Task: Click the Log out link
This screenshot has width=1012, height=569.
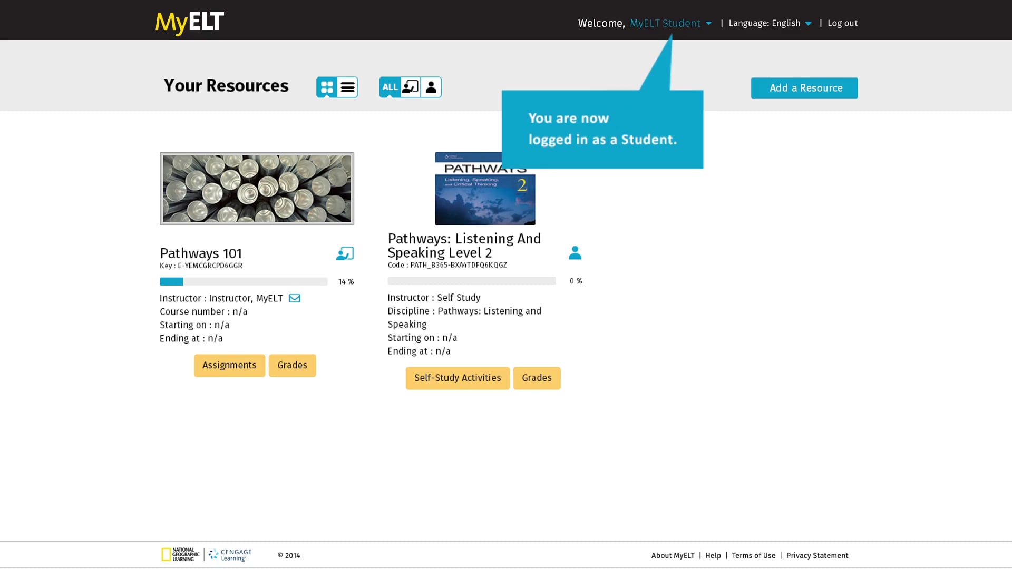Action: pos(842,23)
